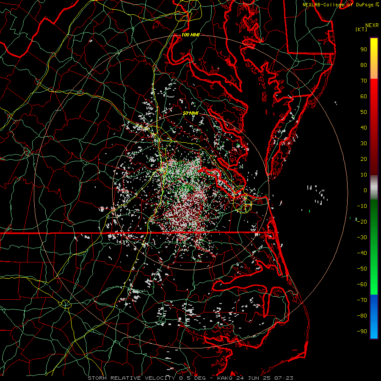Screen dimensions: 381x381
Task: Click the 60 value on velocity scale
Action: coord(364,97)
